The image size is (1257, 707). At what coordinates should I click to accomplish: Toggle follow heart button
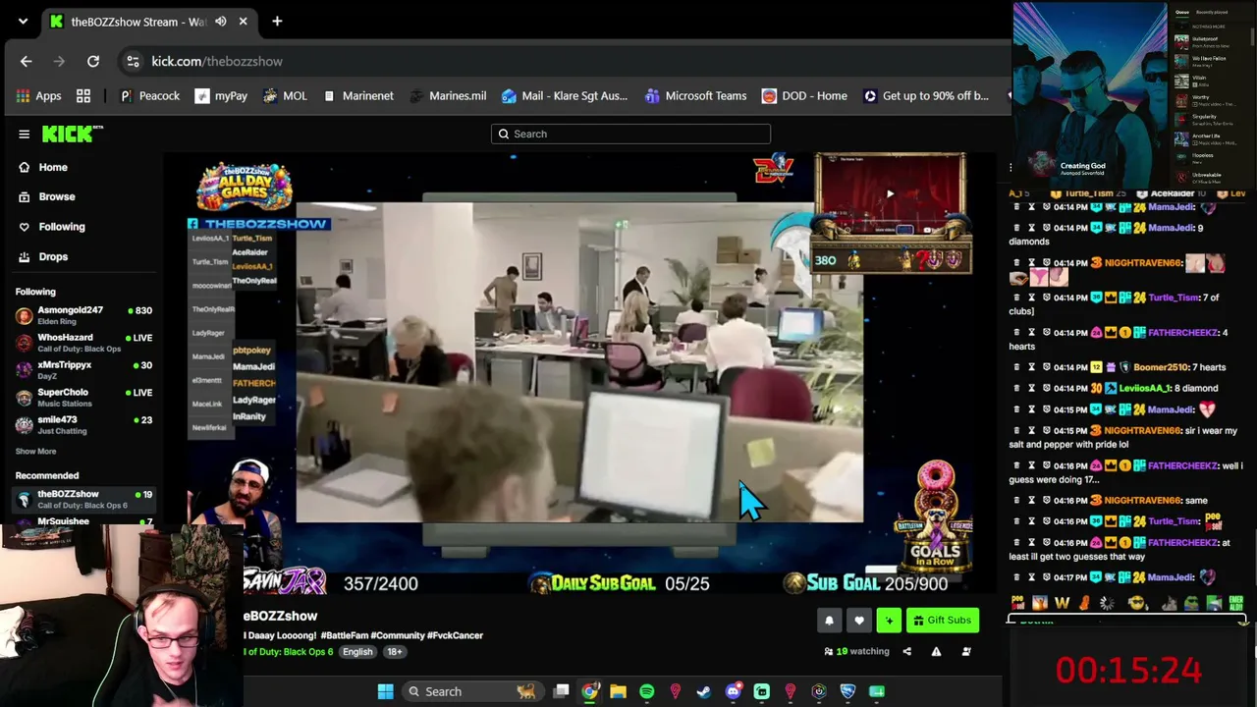coord(859,621)
